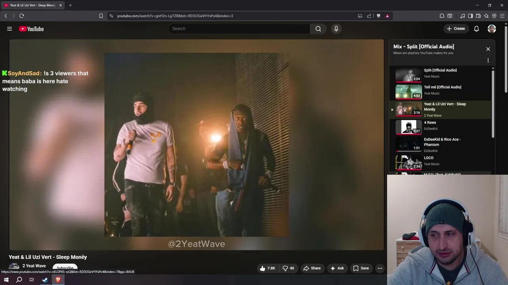Open YouTube notifications bell
The height and width of the screenshot is (285, 508).
pyautogui.click(x=476, y=28)
